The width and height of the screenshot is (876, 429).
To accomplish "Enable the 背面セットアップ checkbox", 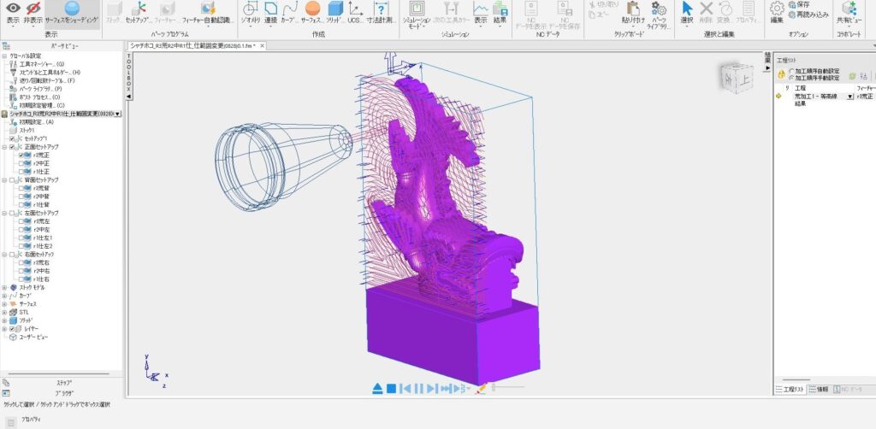I will point(13,179).
